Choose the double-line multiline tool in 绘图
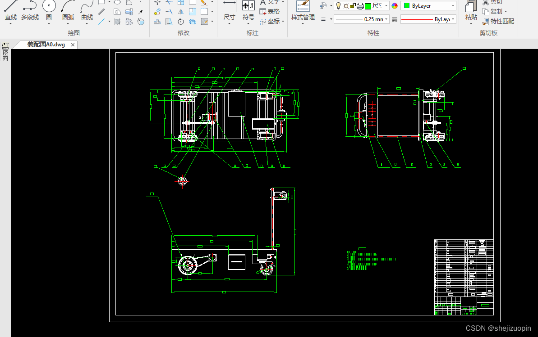This screenshot has width=538, height=337. tap(101, 12)
